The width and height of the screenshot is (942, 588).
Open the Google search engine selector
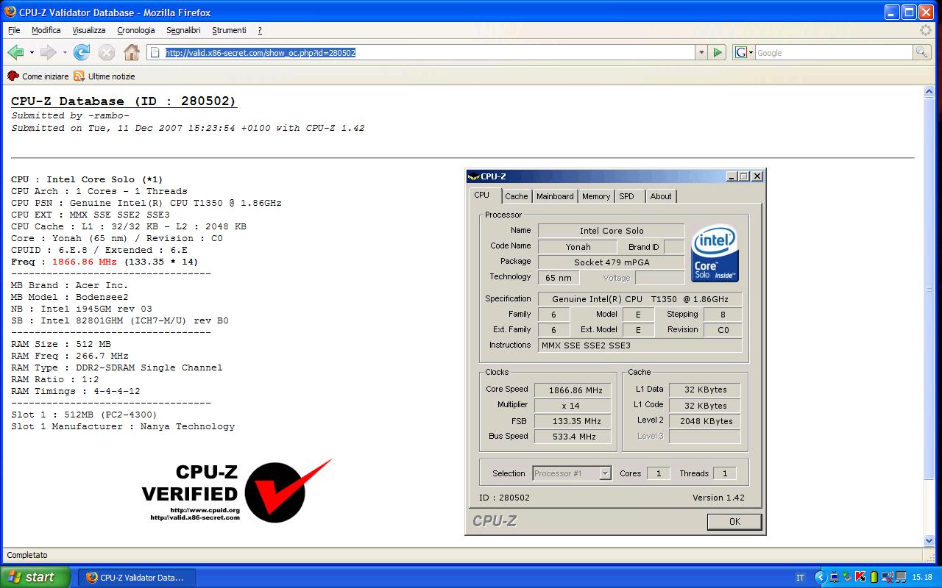(x=744, y=53)
